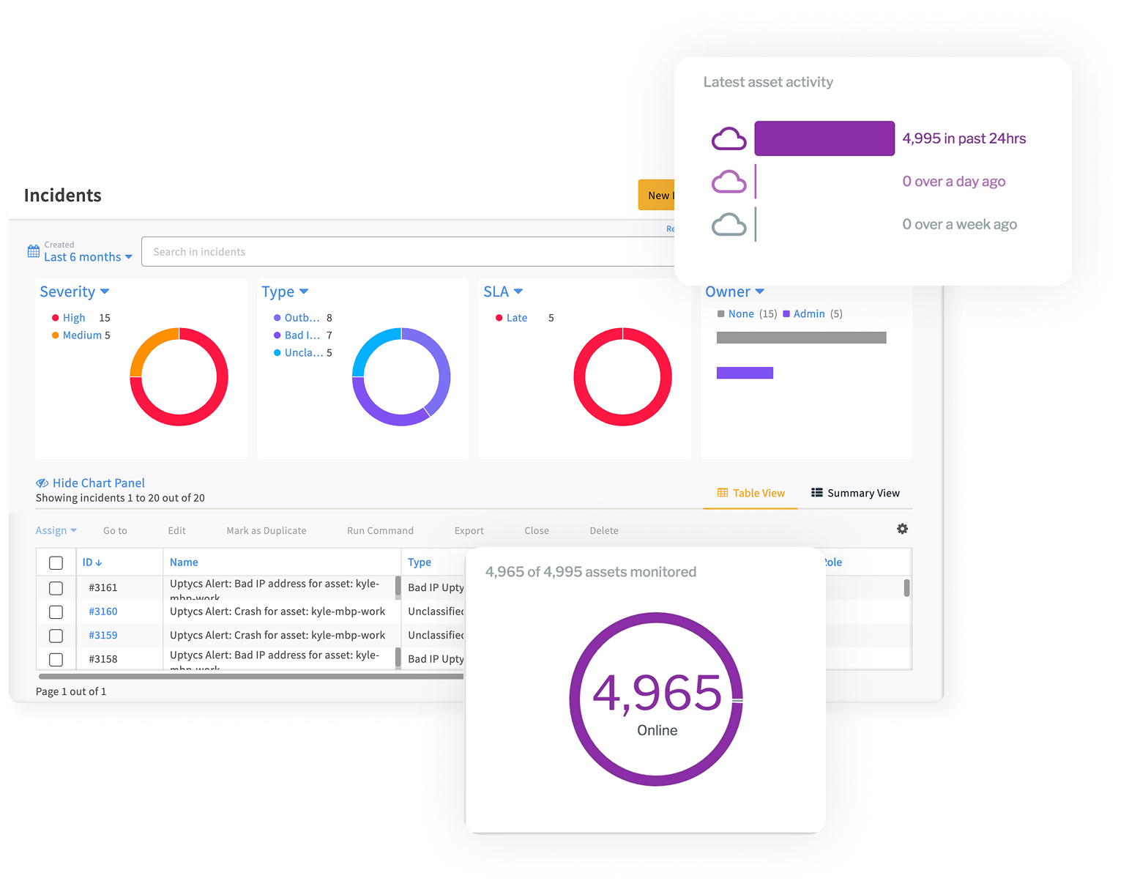
Task: Open incident link #3159
Action: point(103,636)
